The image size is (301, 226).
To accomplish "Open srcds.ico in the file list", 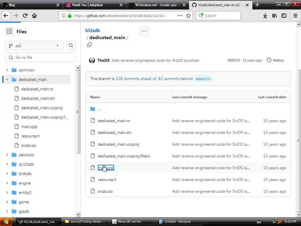I will [105, 191].
